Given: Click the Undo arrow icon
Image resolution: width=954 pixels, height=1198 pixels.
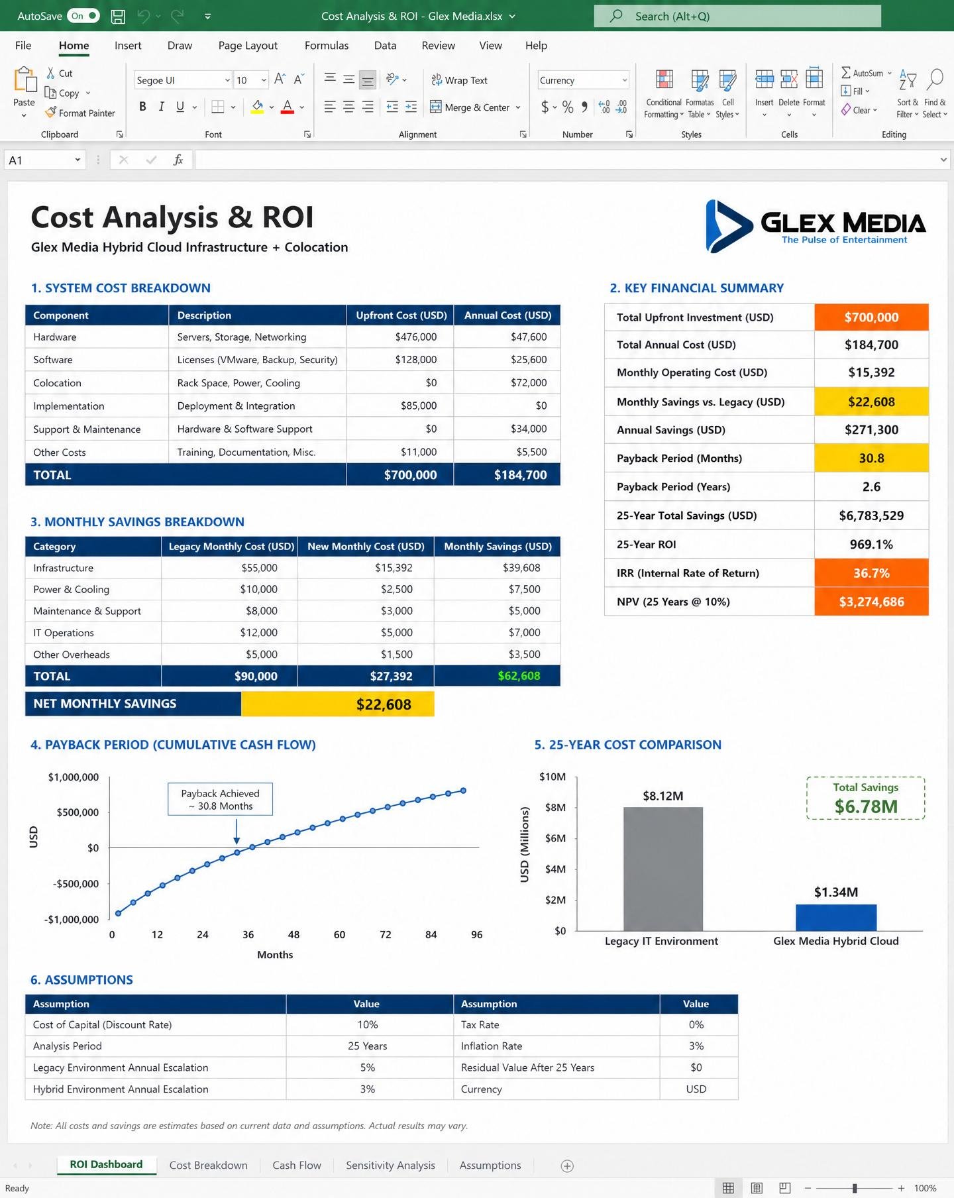Looking at the screenshot, I should 143,16.
